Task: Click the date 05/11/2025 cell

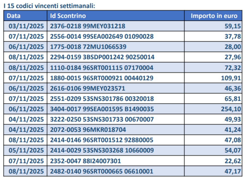Action: pyautogui.click(x=26, y=151)
